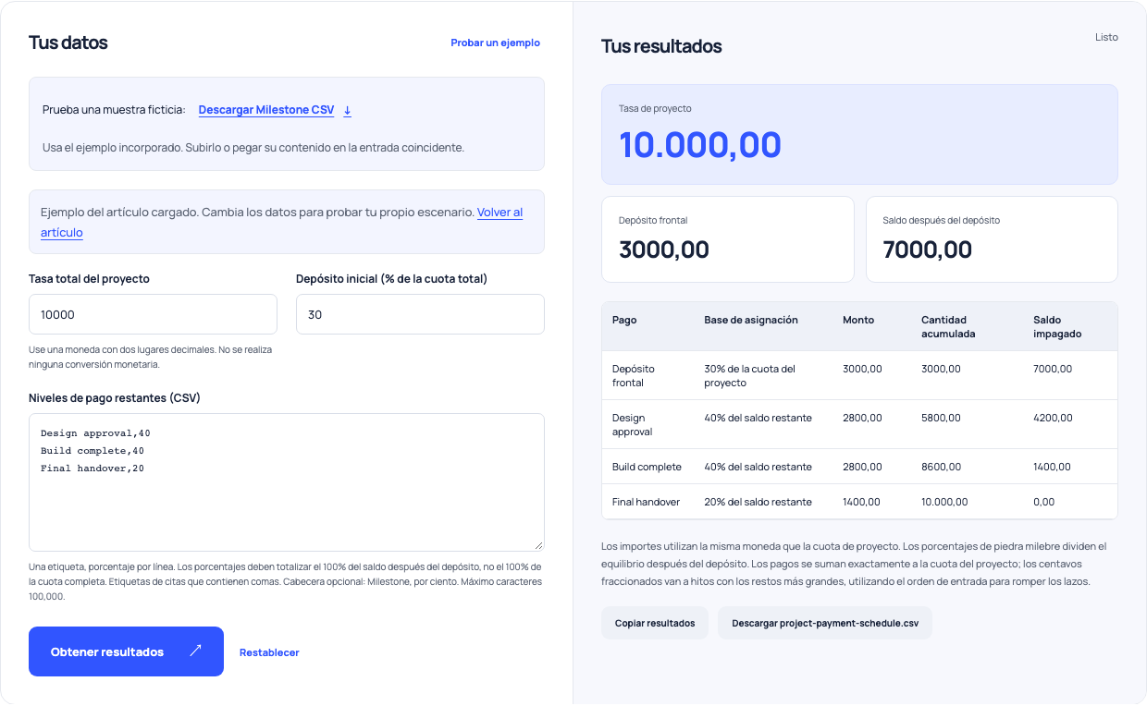Click the 10.000,00 project fee value
The height and width of the screenshot is (706, 1147).
click(700, 145)
